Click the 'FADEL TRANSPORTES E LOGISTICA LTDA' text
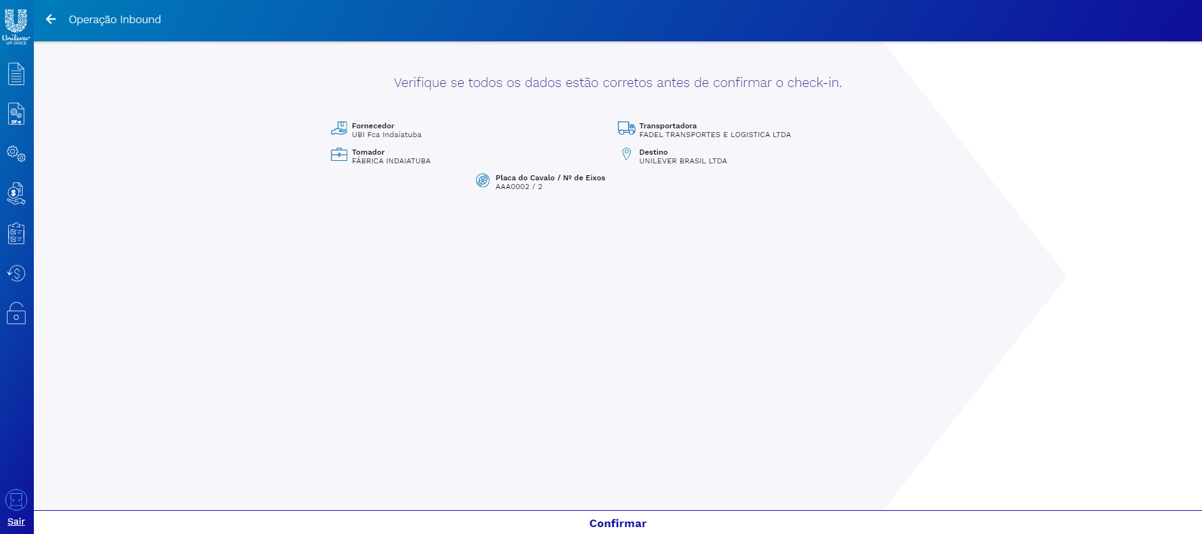This screenshot has height=534, width=1202. click(x=715, y=135)
